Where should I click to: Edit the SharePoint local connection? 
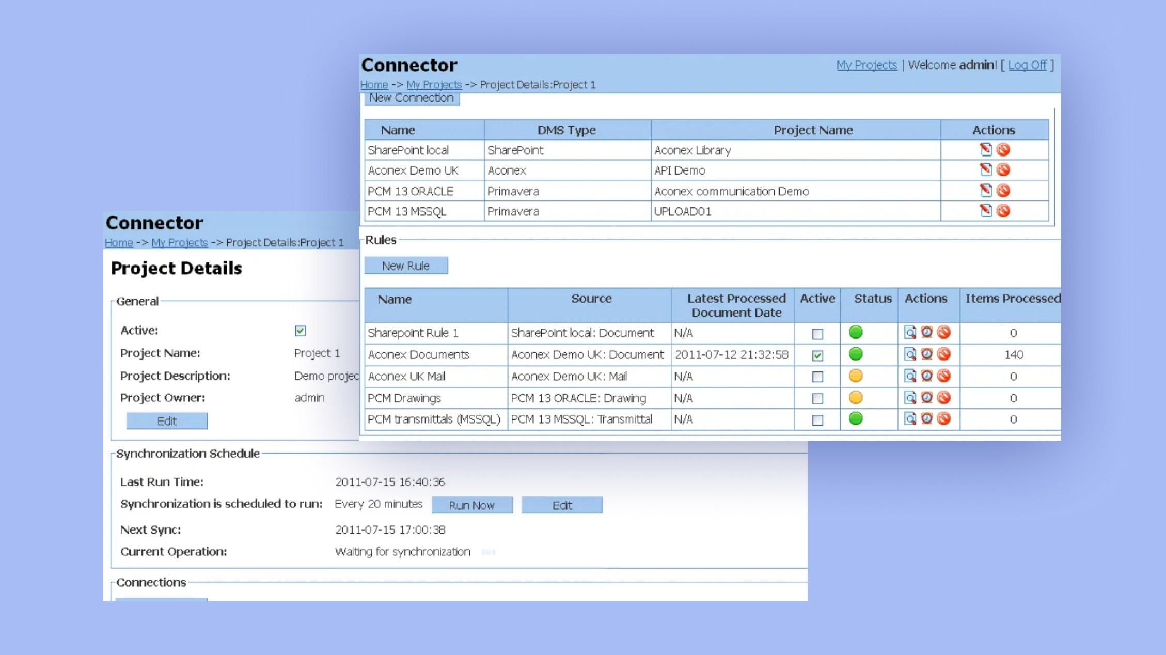pyautogui.click(x=986, y=150)
